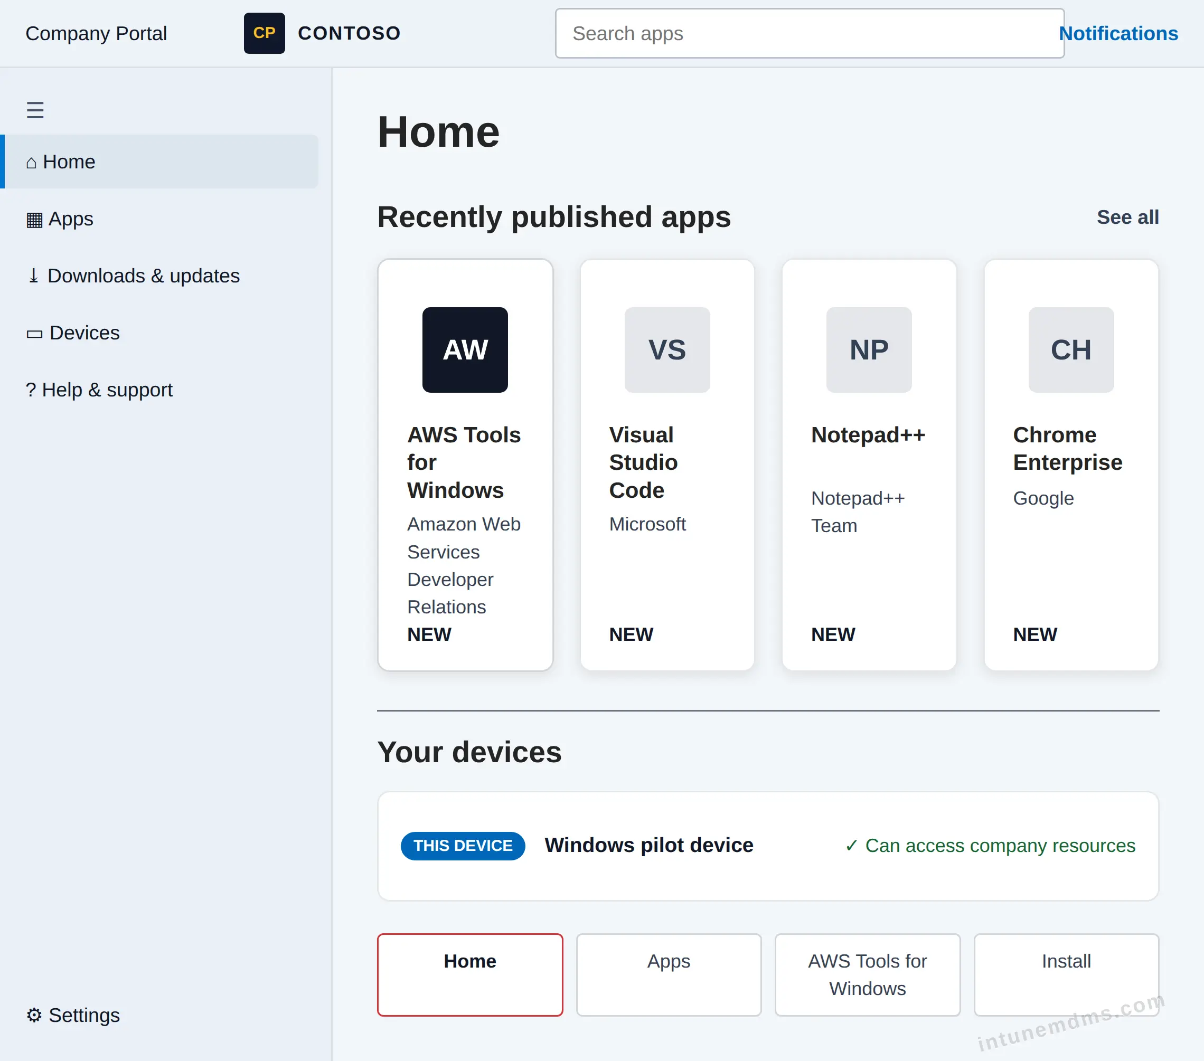Click the Contoso CP logo icon
Screen dimensions: 1204x1061
[x=264, y=34]
